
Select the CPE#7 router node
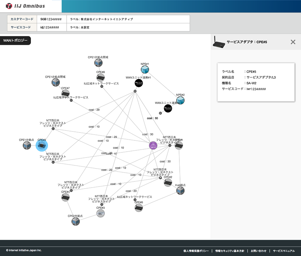point(65,94)
